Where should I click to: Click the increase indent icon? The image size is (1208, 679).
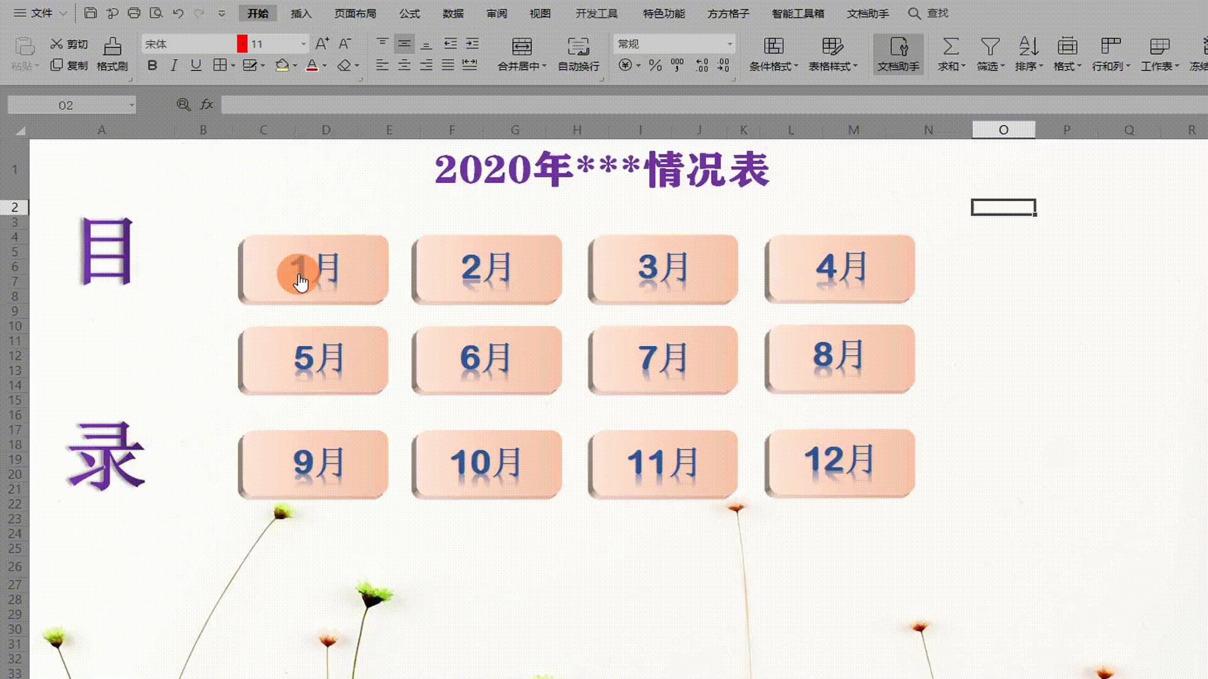point(473,43)
